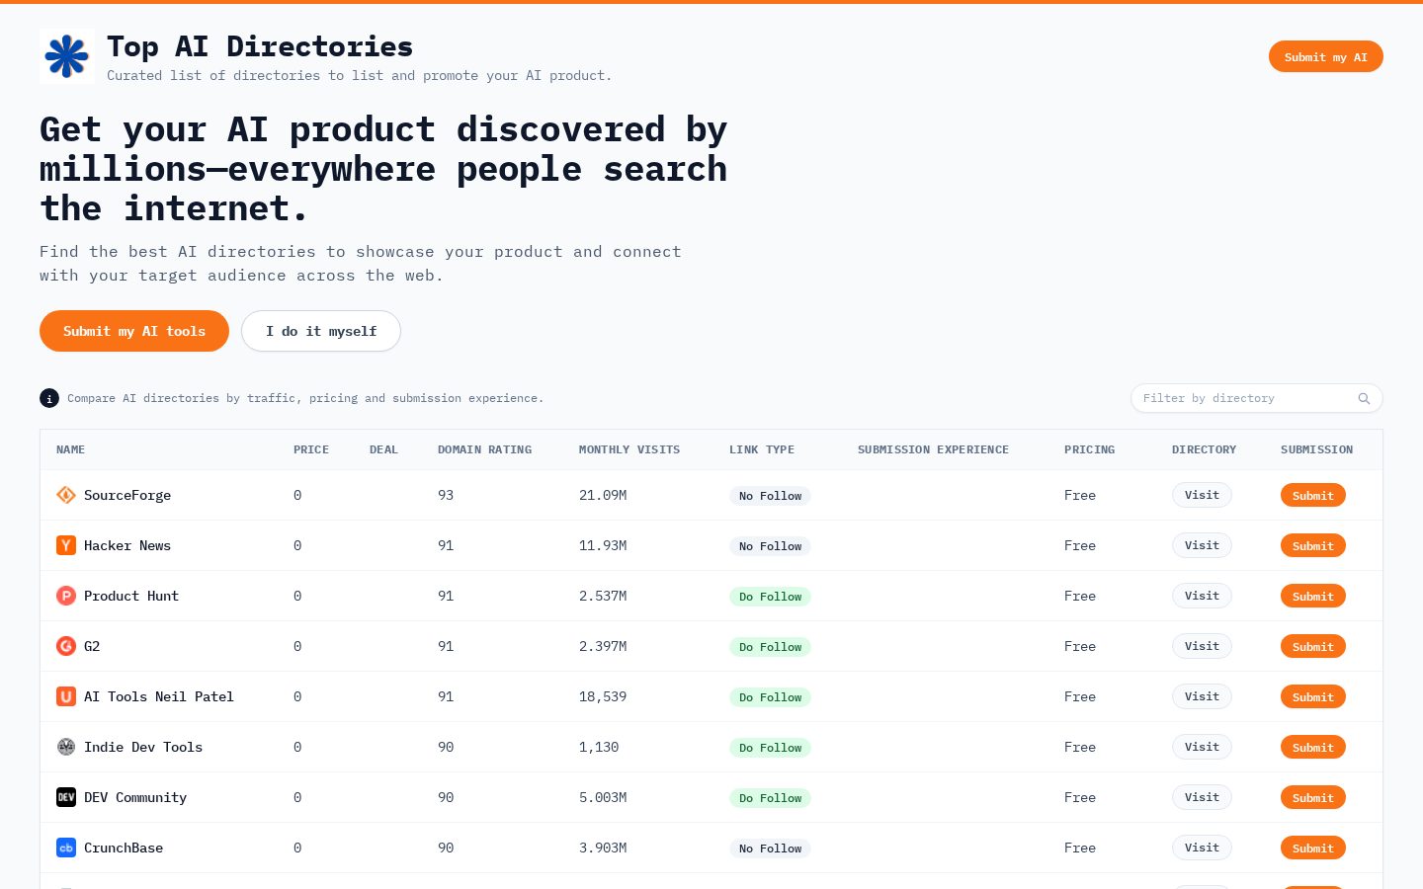Sort by Domain Rating column header
This screenshot has height=889, width=1423.
pyautogui.click(x=484, y=449)
